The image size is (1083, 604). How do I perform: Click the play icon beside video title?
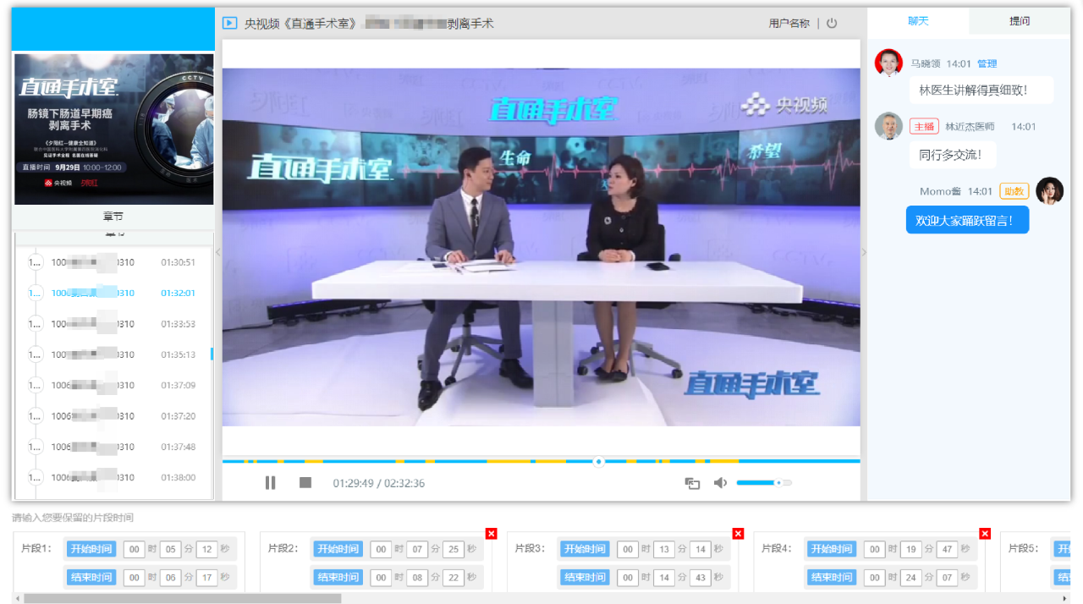click(229, 23)
